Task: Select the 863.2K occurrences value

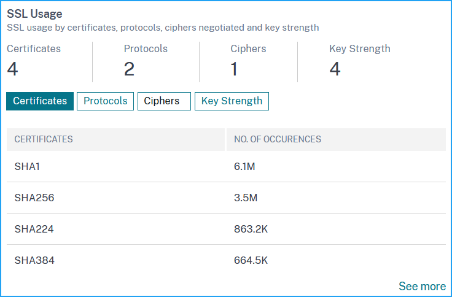Action: pos(251,229)
